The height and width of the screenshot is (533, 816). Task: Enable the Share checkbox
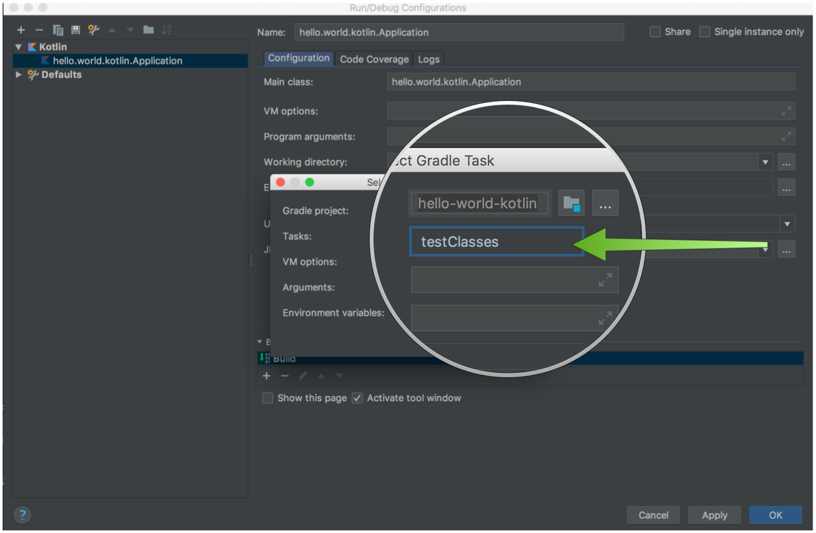pos(655,31)
